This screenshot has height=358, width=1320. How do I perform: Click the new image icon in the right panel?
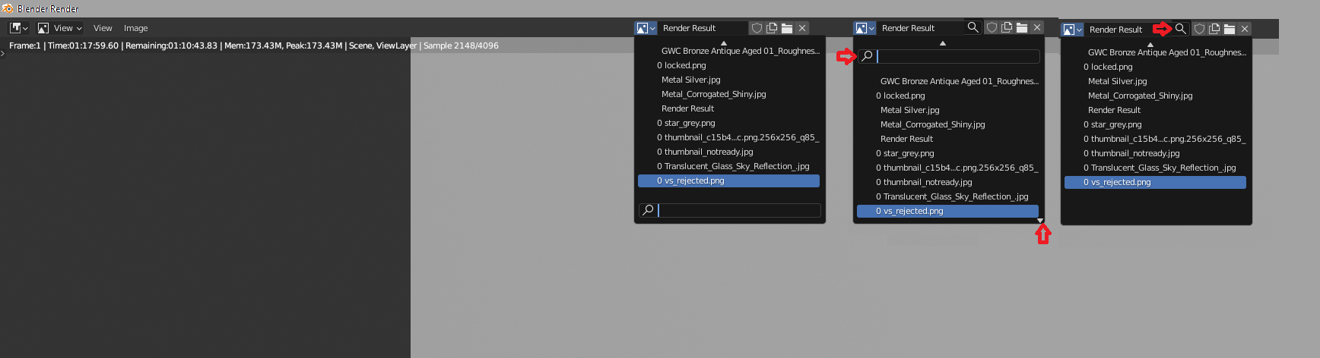[x=1214, y=30]
